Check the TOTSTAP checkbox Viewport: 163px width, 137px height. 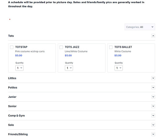click(x=12, y=47)
